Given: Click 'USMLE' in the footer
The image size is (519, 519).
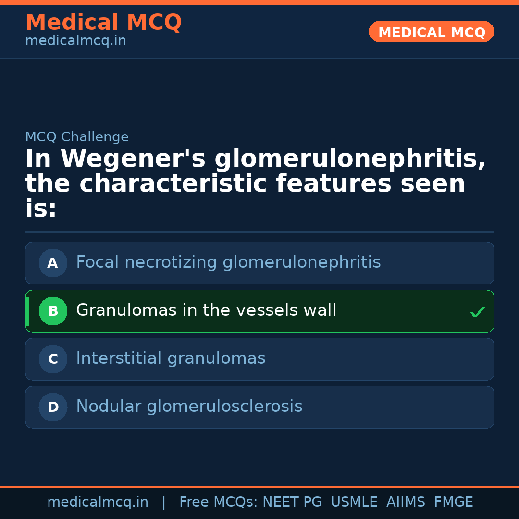Looking at the screenshot, I should coord(354,502).
